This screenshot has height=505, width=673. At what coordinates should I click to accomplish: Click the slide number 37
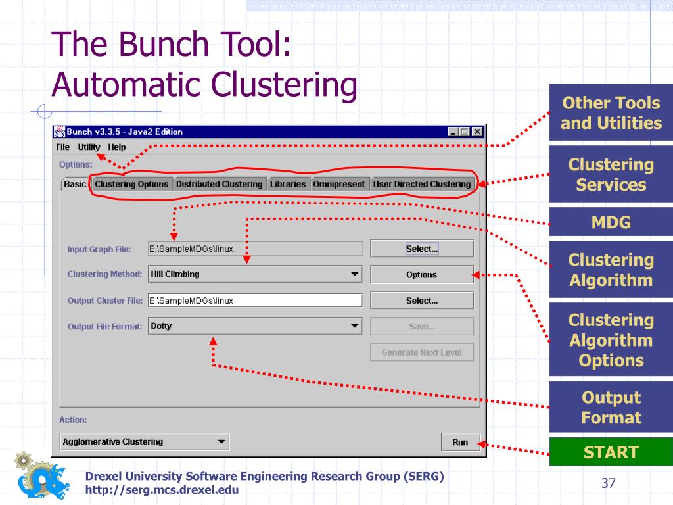click(608, 483)
